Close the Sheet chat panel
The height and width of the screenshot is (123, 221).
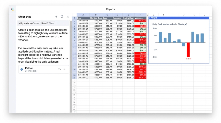tap(68, 17)
